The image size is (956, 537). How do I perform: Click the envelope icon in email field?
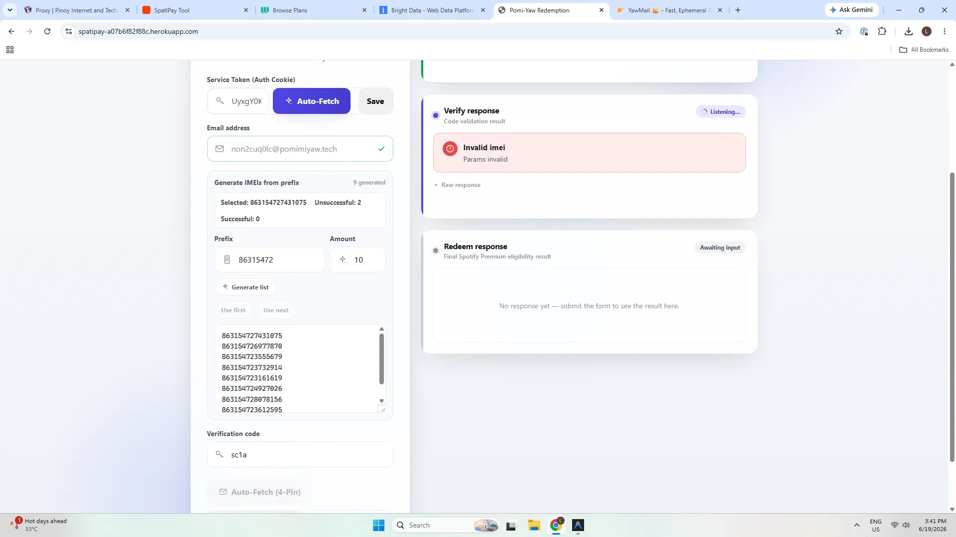pos(220,149)
